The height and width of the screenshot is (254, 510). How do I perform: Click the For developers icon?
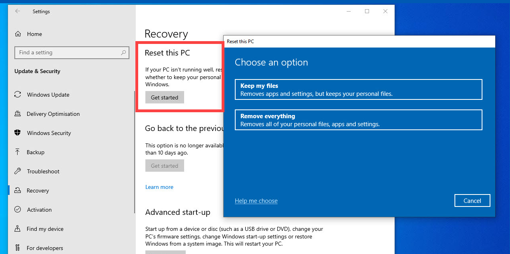click(x=18, y=248)
